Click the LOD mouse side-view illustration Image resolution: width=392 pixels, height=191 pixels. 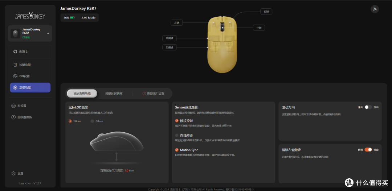point(117,141)
